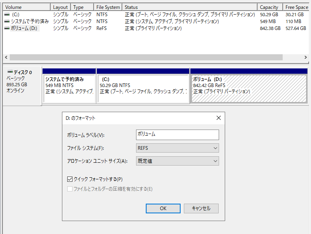311x234 pixels.
Task: Click the drive icon for ボリューム (D:) row
Action: (7, 28)
